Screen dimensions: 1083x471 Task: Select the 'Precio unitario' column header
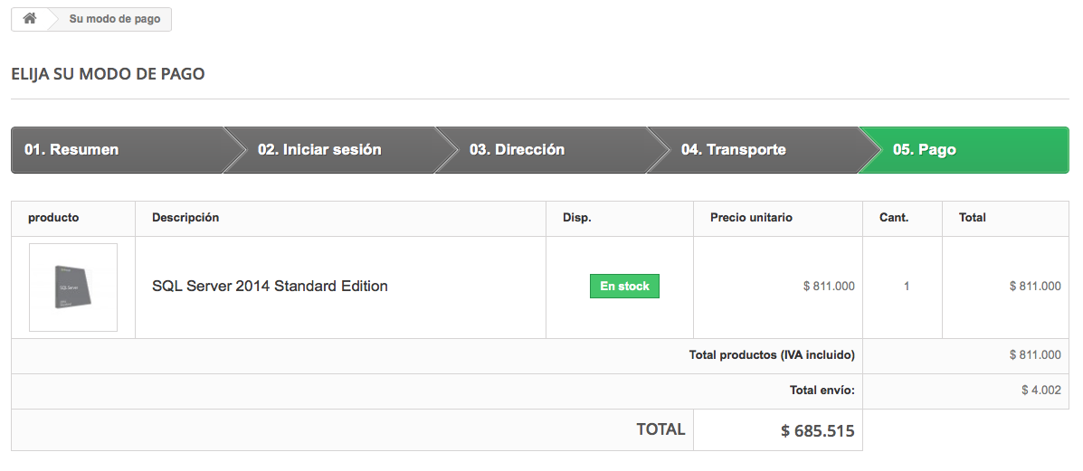coord(751,218)
